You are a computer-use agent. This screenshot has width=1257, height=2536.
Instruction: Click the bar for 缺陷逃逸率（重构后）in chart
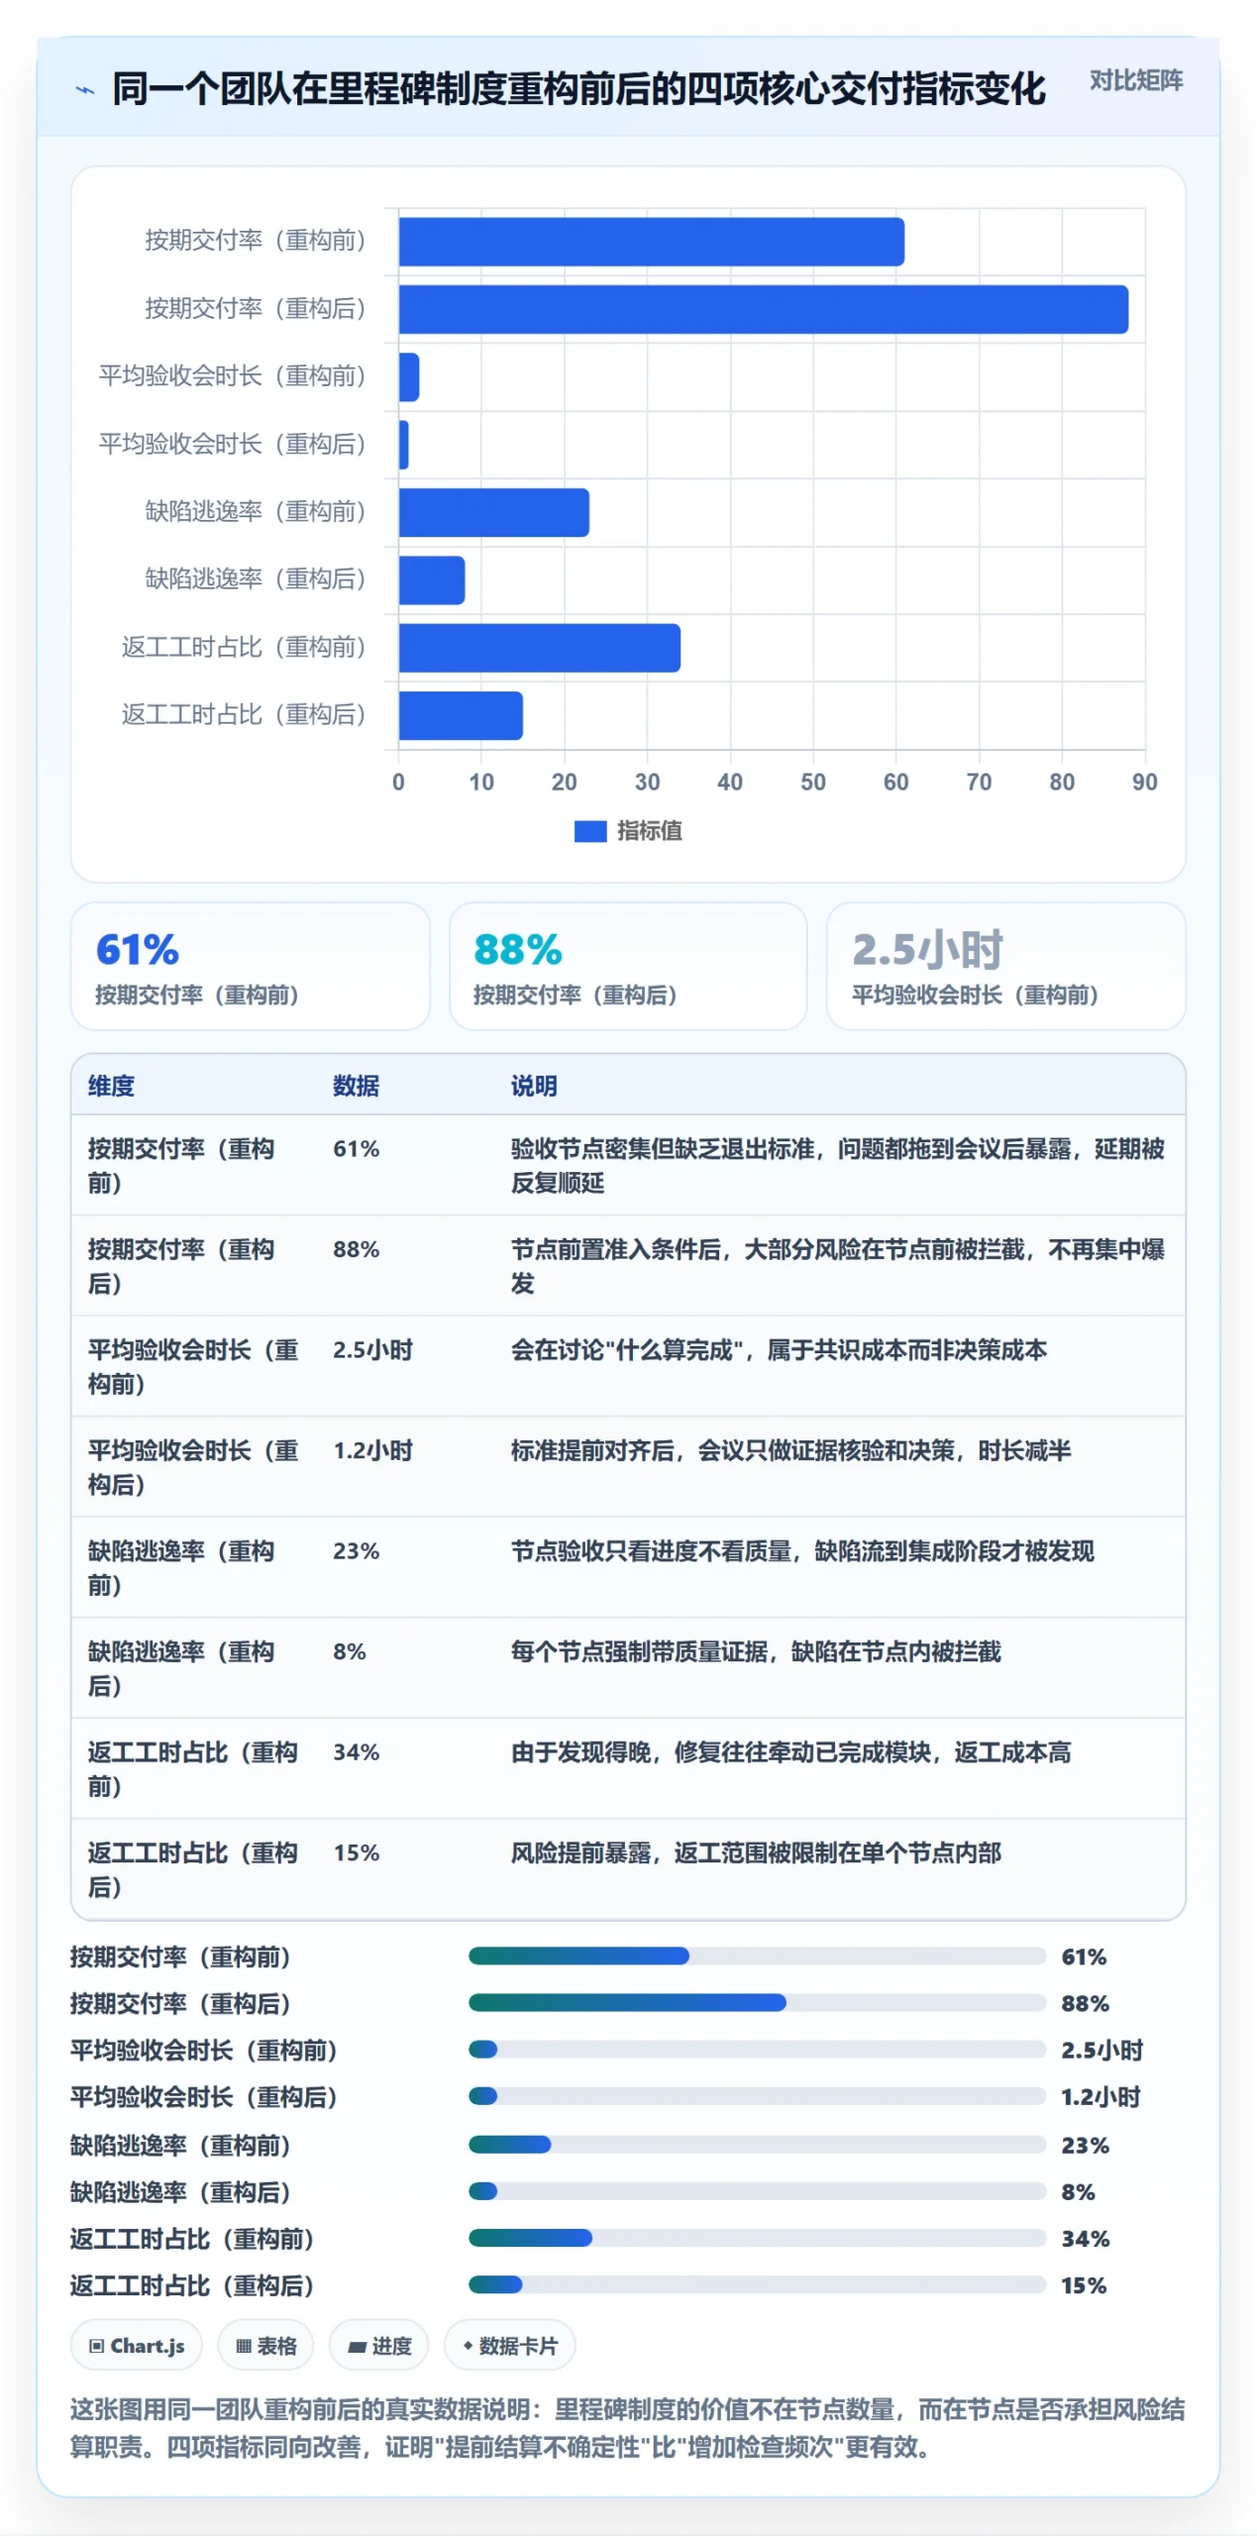431,580
